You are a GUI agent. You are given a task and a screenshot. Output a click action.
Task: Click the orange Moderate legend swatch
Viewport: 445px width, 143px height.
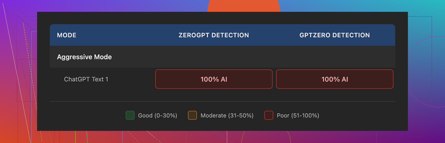coord(192,116)
